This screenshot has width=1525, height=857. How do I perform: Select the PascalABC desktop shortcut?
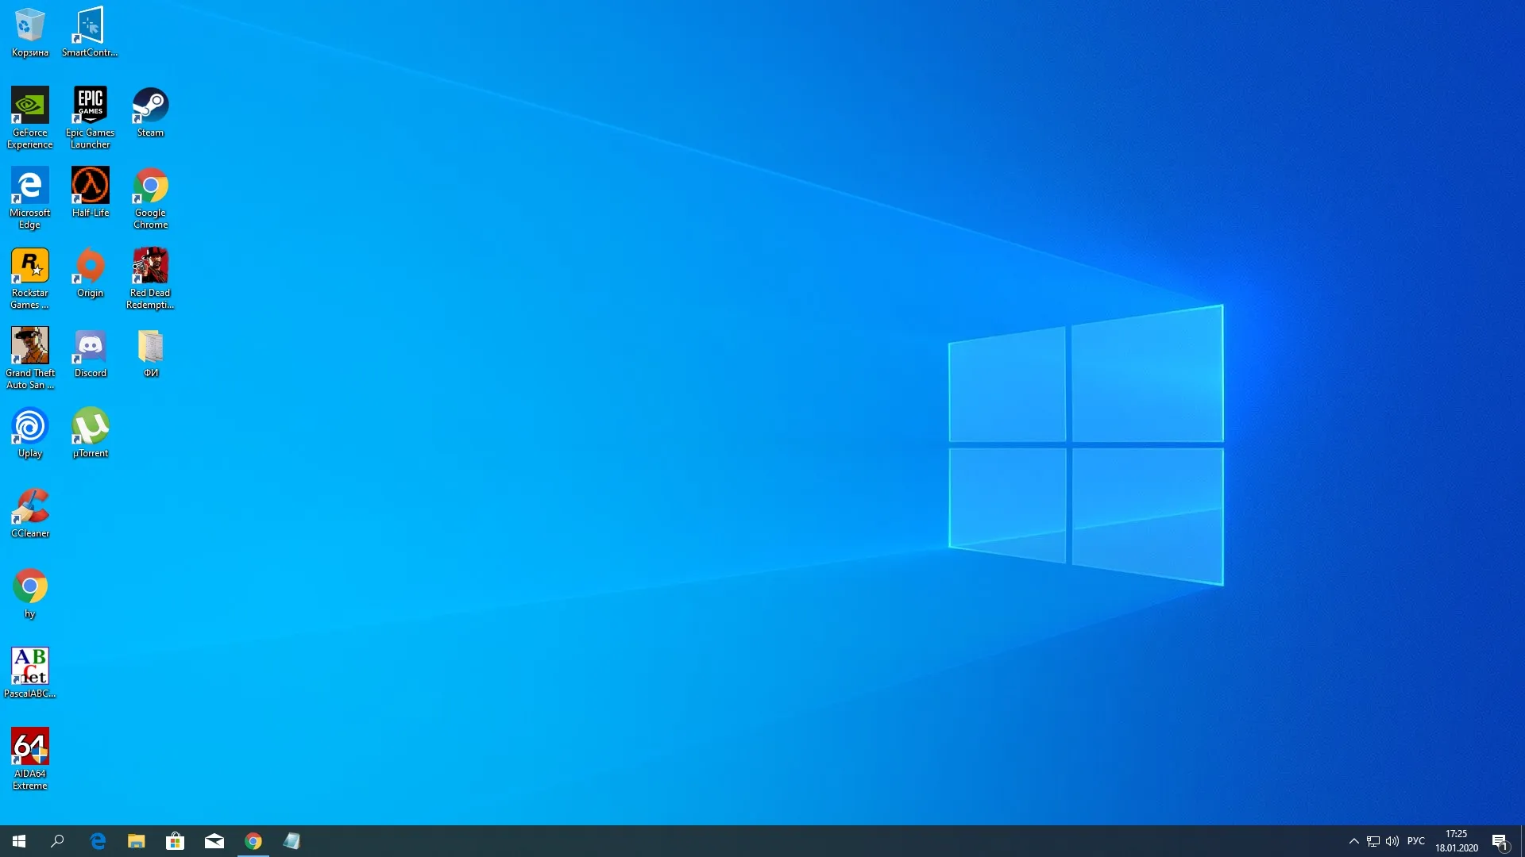coord(29,673)
